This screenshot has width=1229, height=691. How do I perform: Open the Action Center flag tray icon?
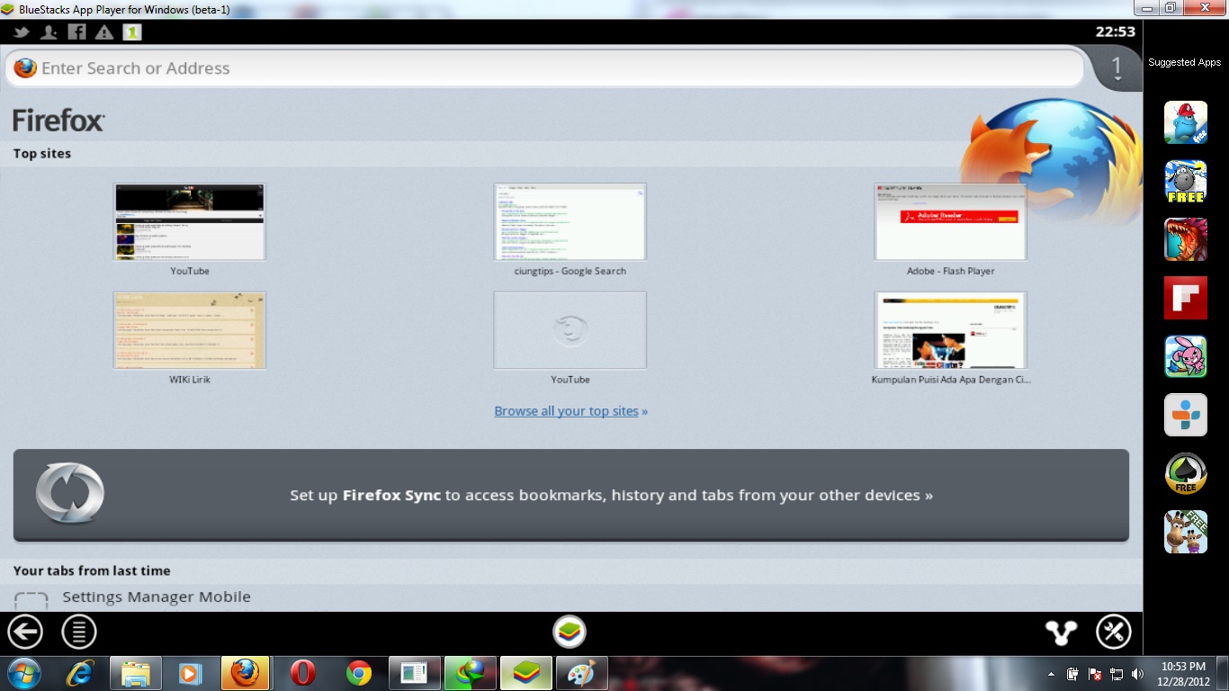pos(1095,674)
